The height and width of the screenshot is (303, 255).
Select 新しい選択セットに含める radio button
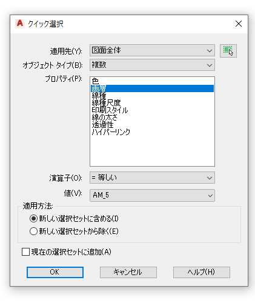33,219
